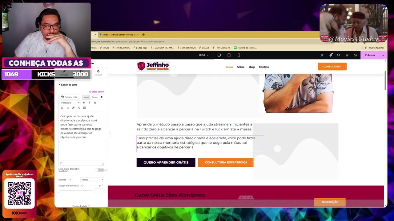
Task: Click Curso Grátis Sites Wordpress heading
Action: click(170, 195)
